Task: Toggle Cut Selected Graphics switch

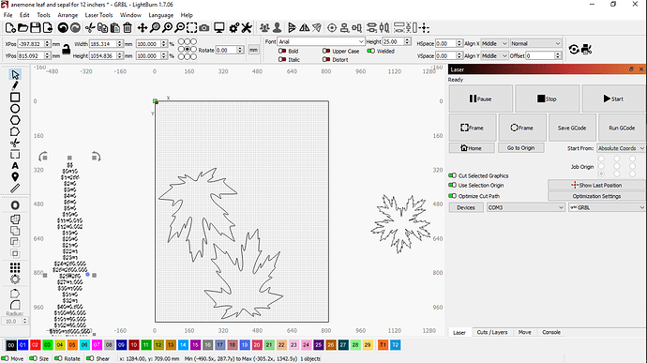Action: (452, 175)
